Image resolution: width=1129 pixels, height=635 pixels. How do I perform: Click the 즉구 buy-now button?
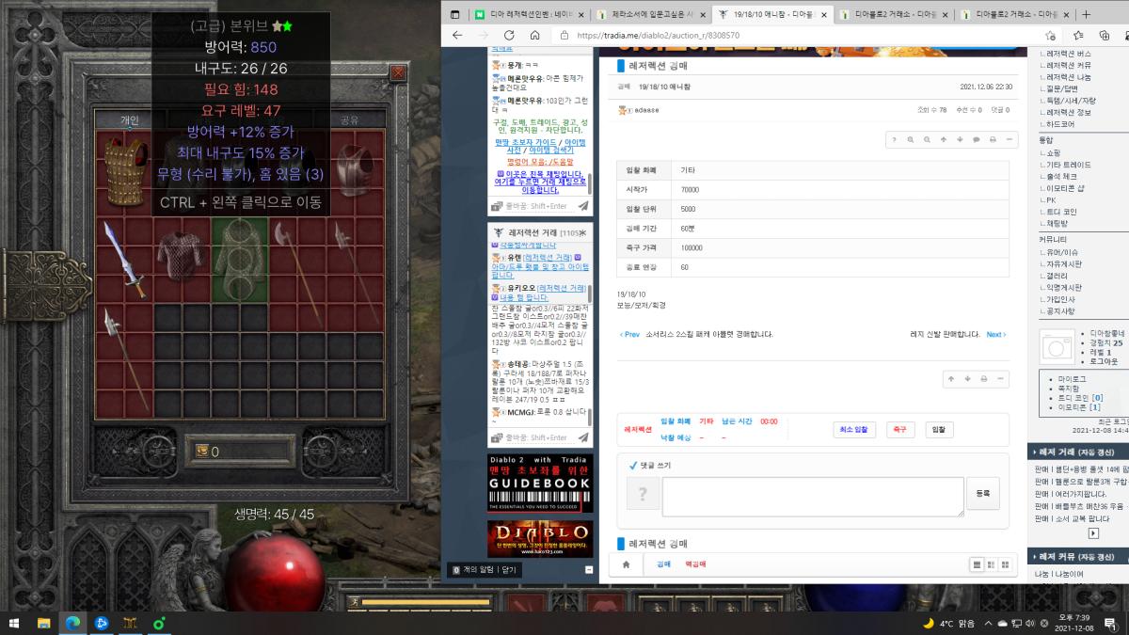click(900, 429)
